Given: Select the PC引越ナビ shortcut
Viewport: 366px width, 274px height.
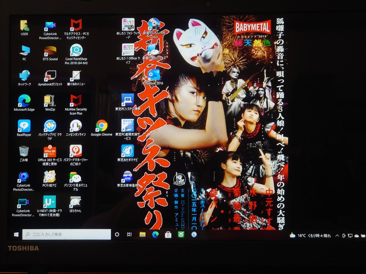Looking at the screenshot, I should tap(50, 178).
